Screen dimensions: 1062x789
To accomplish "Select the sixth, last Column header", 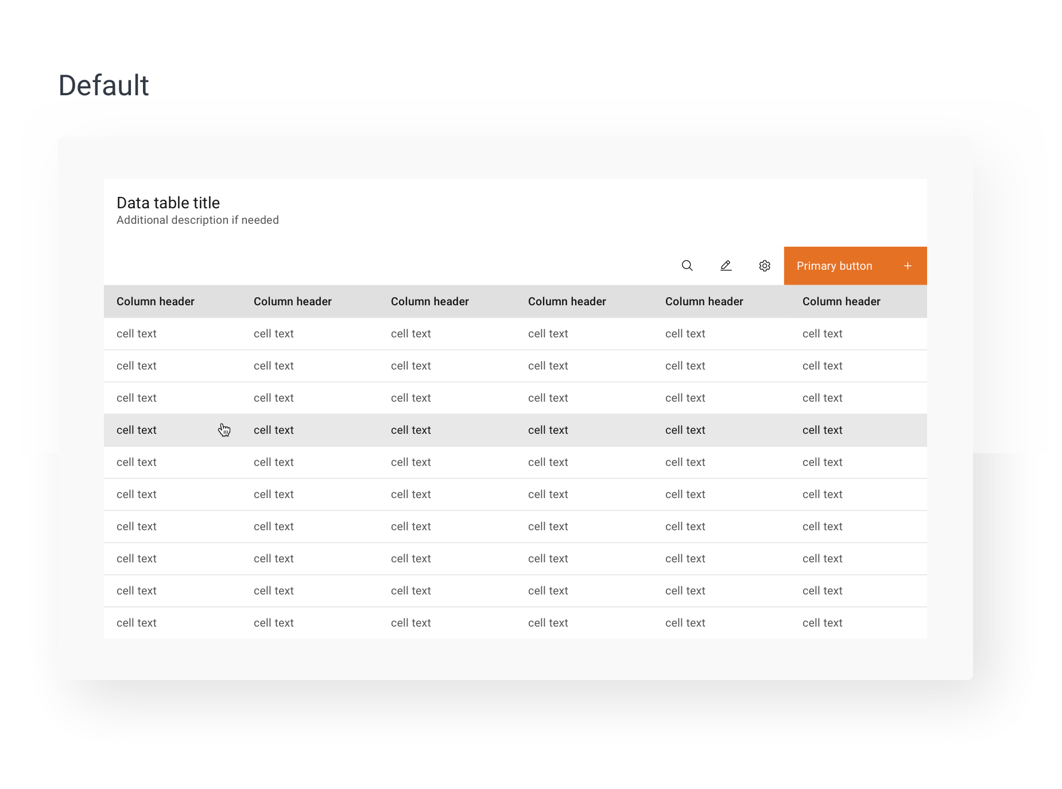I will click(x=842, y=302).
